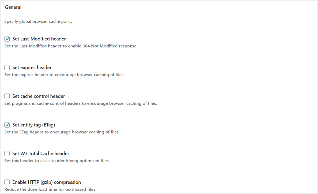Click the "Specify global browser cache policy" text
Viewport: 318px width, 194px height.
tap(39, 21)
